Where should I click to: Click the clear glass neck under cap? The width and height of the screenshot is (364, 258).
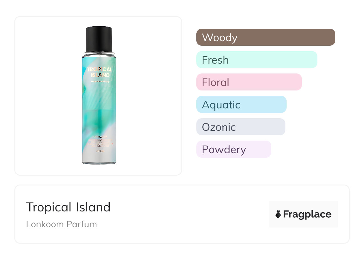tap(99, 54)
